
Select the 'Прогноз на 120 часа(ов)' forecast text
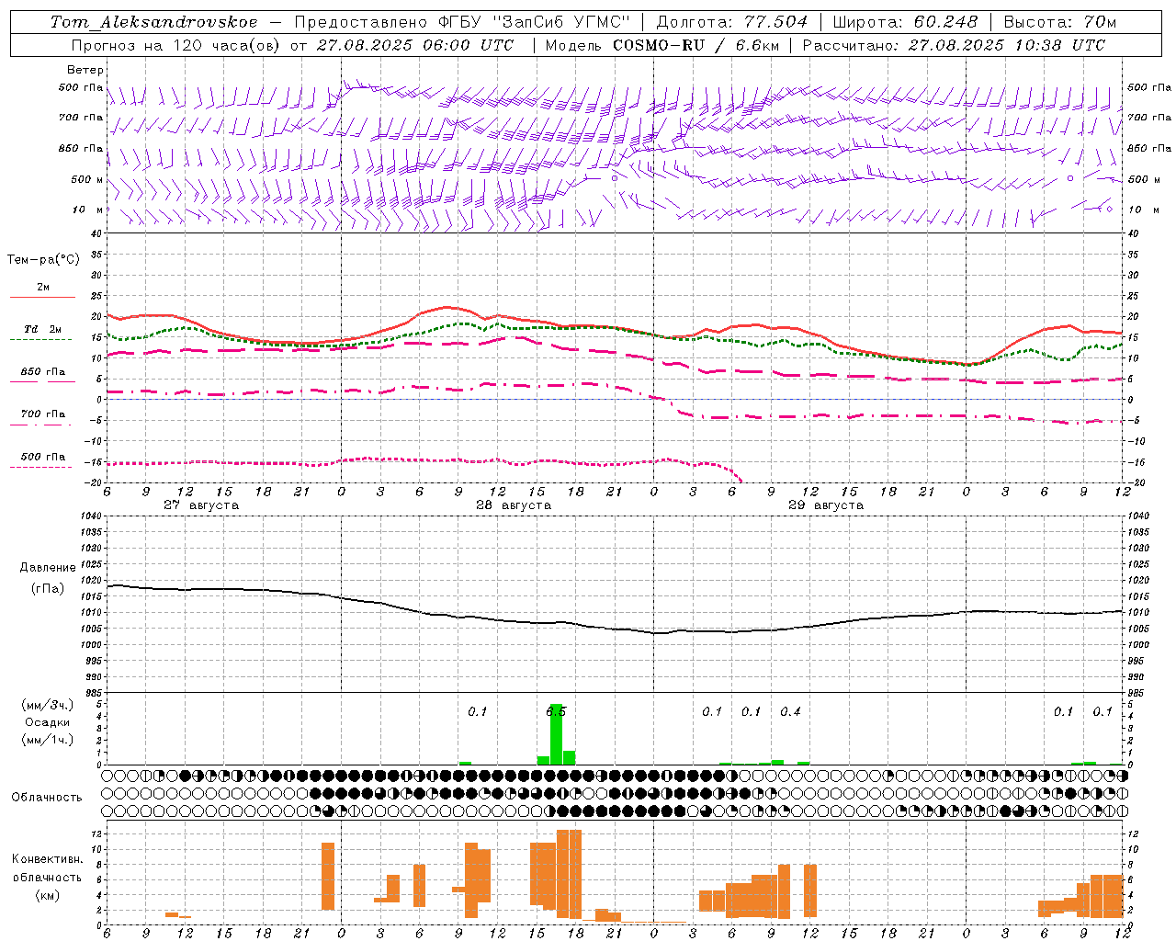click(175, 45)
